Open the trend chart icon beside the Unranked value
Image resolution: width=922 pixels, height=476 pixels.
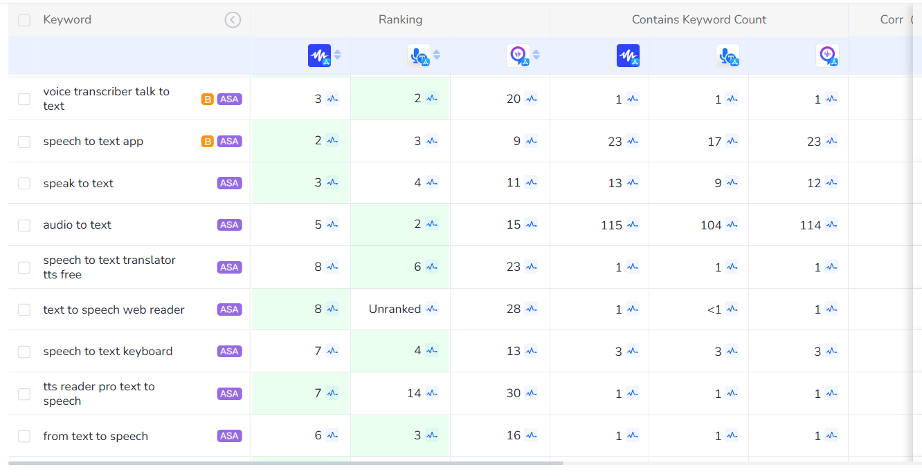432,309
